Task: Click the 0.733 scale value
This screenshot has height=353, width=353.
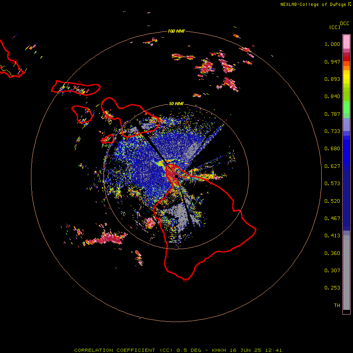Action: (332, 131)
